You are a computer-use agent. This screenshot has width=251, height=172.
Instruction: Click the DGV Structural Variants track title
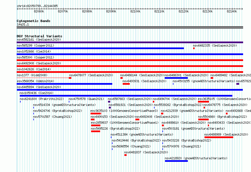click(x=39, y=36)
